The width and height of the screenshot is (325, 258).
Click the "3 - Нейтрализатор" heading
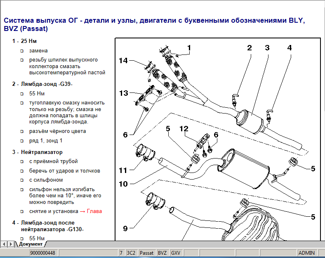pos(37,152)
